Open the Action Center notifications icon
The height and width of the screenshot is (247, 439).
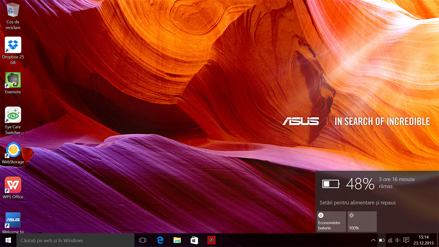click(406, 240)
